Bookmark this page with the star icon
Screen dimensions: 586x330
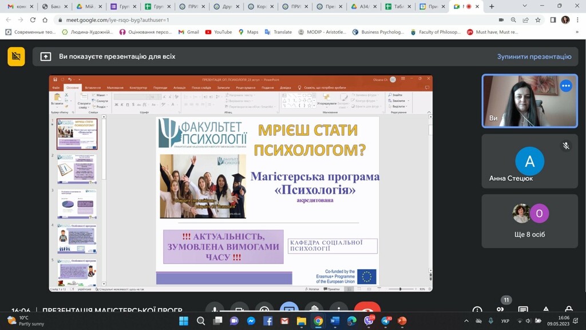[539, 19]
